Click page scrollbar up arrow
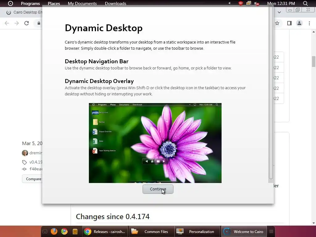 click(x=314, y=32)
